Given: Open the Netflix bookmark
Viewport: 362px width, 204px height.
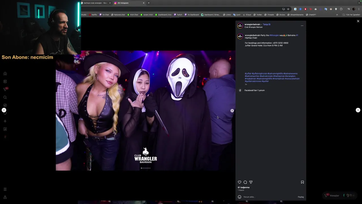Looking at the screenshot, I should point(93,15).
